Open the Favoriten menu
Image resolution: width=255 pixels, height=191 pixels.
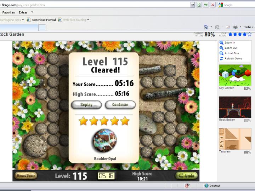pos(8,12)
